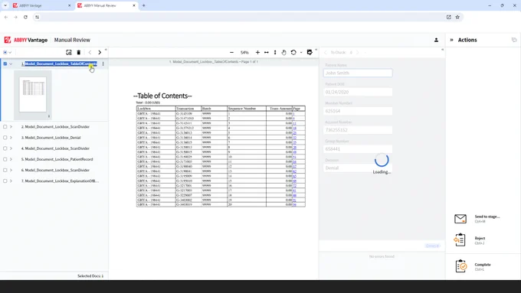This screenshot has height=293, width=521.
Task: Check 6. Model_Document_Lockbox_ScanDivider checkbox
Action: coord(5,170)
